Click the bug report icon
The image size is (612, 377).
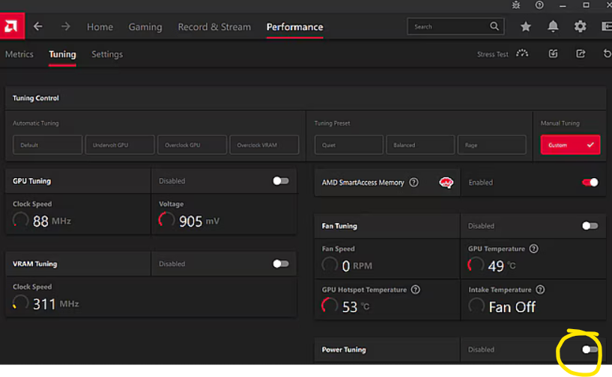(x=515, y=5)
